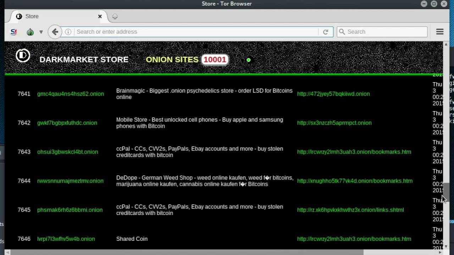Click the Brainmagic psychedelics store description
The image size is (454, 255).
[x=204, y=94]
